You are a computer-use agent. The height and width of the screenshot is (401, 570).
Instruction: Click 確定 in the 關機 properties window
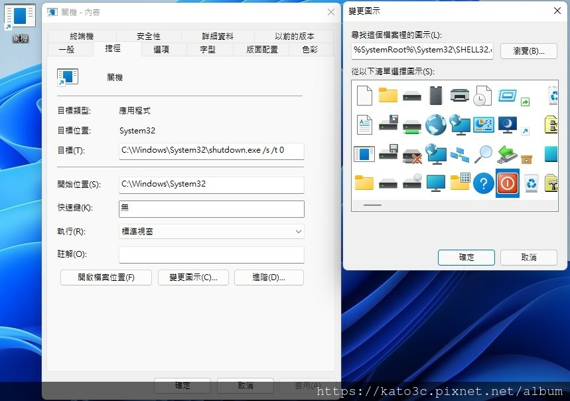[x=182, y=385]
